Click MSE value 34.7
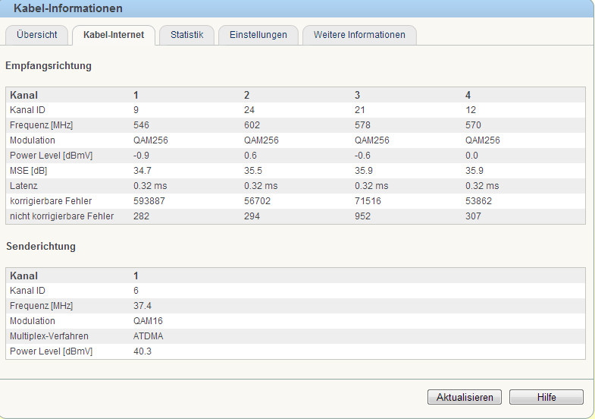Screen dimensions: 595x419 [x=142, y=171]
